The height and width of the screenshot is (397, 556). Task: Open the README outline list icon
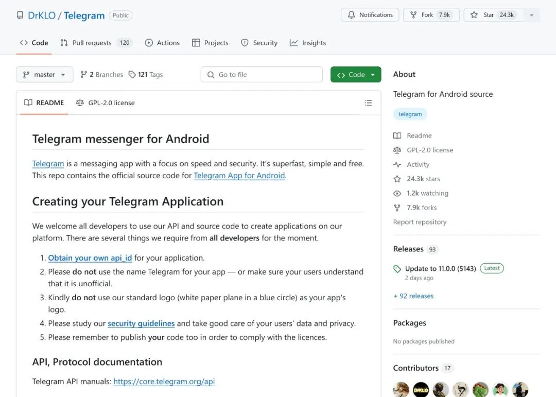368,103
